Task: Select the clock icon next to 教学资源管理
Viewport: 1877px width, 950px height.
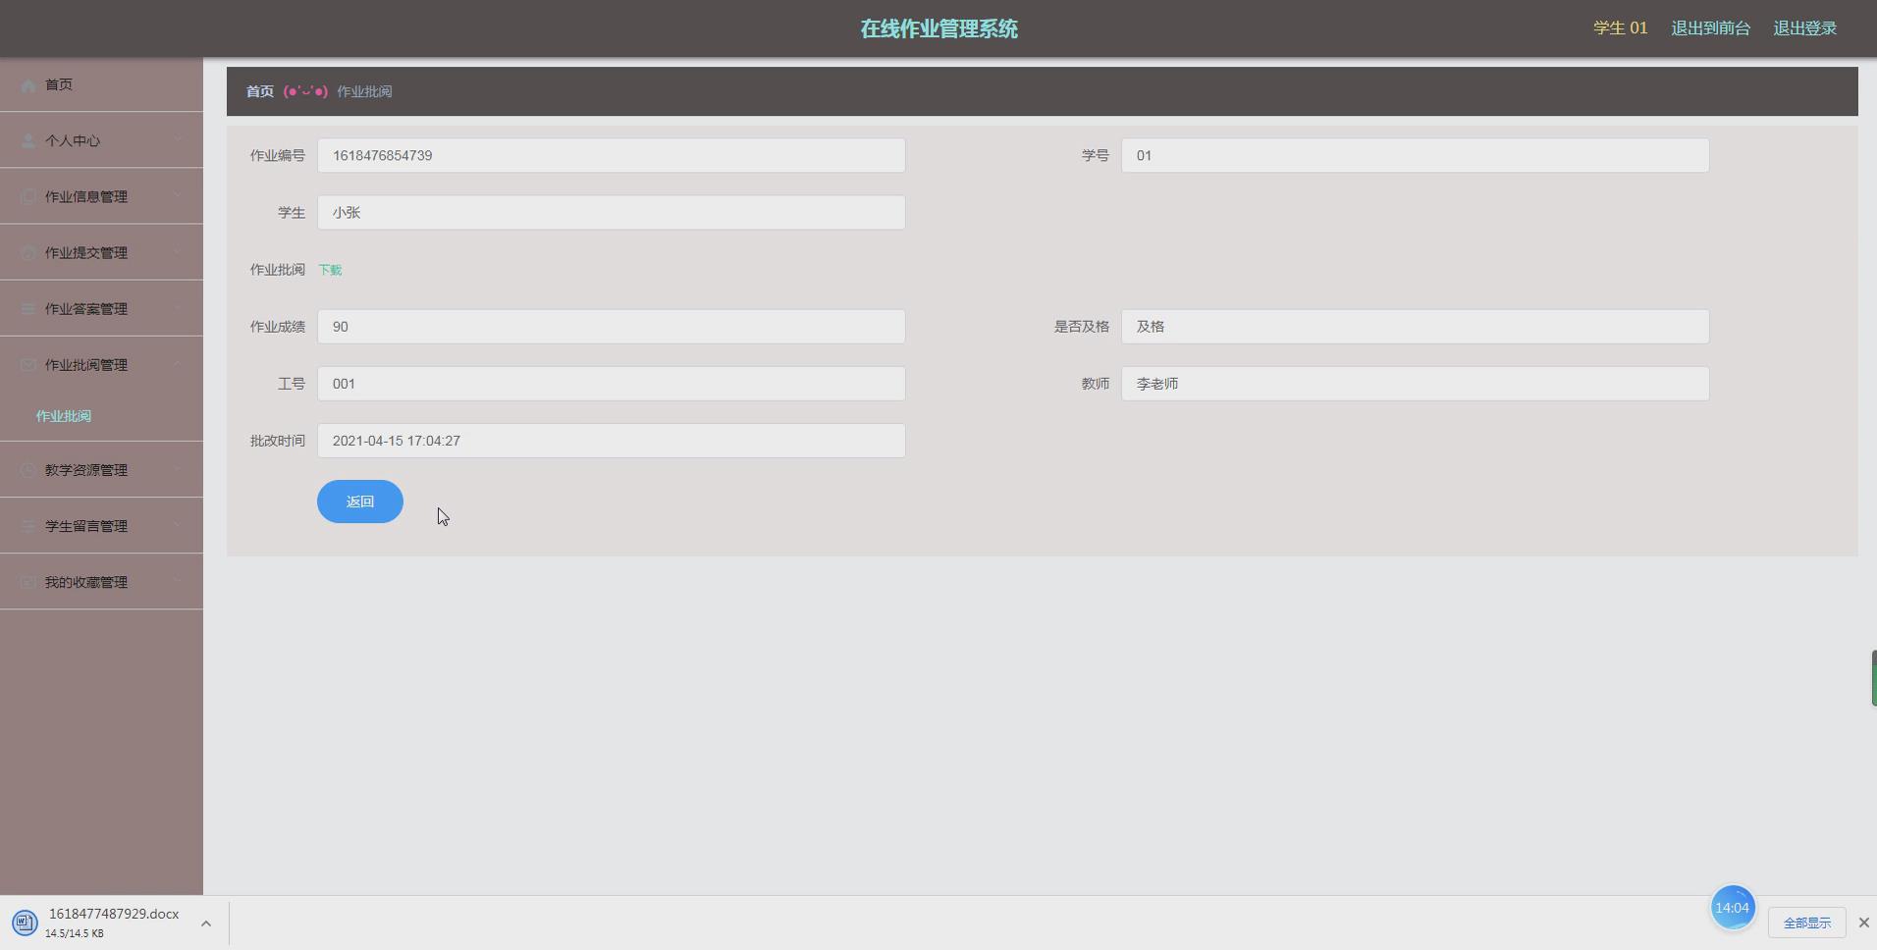Action: [x=27, y=469]
